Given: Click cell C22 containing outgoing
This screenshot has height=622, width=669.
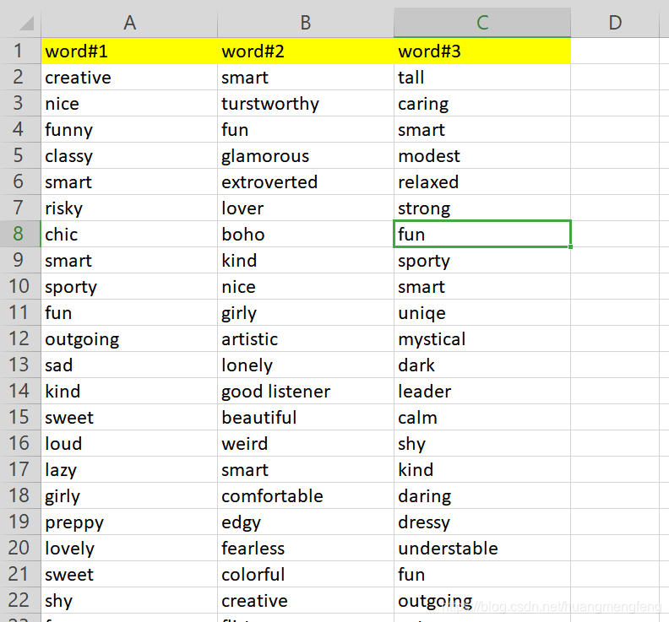Looking at the screenshot, I should click(x=482, y=600).
